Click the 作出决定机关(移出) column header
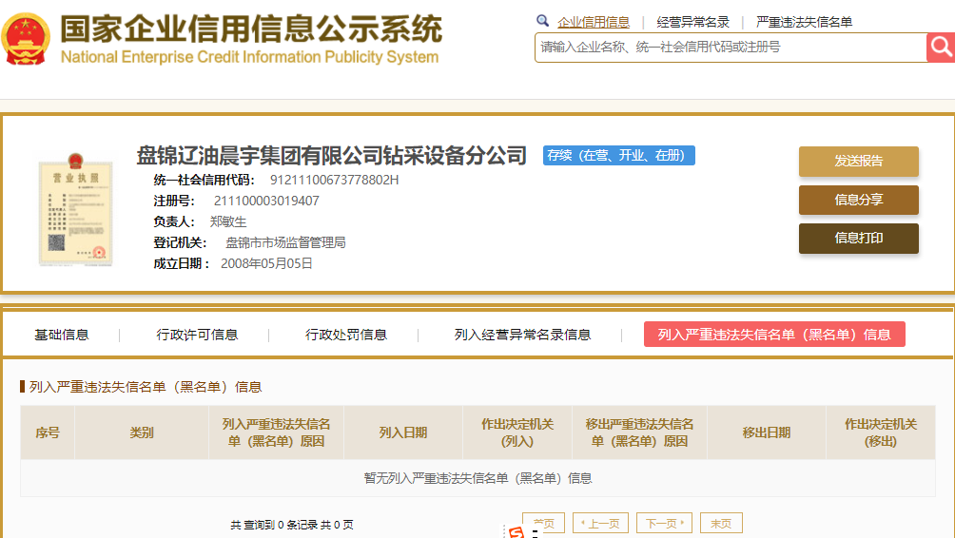955x538 pixels. (881, 432)
